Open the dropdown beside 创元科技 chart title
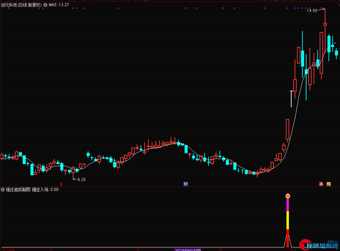The image size is (340, 251). [x=45, y=5]
